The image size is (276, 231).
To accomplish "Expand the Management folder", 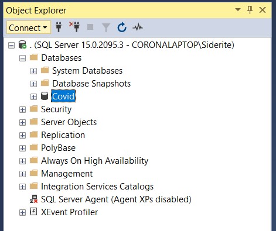I will (22, 174).
